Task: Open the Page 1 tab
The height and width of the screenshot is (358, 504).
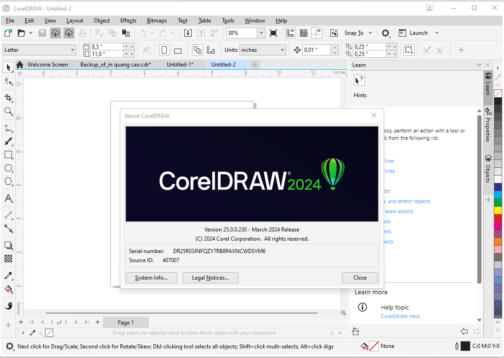Action: 126,322
